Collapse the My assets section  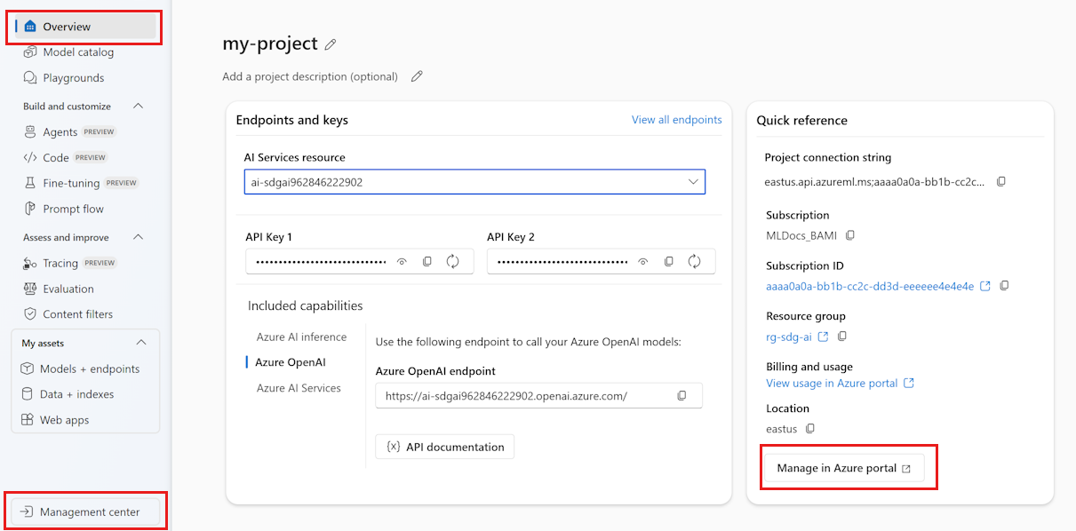tap(140, 343)
